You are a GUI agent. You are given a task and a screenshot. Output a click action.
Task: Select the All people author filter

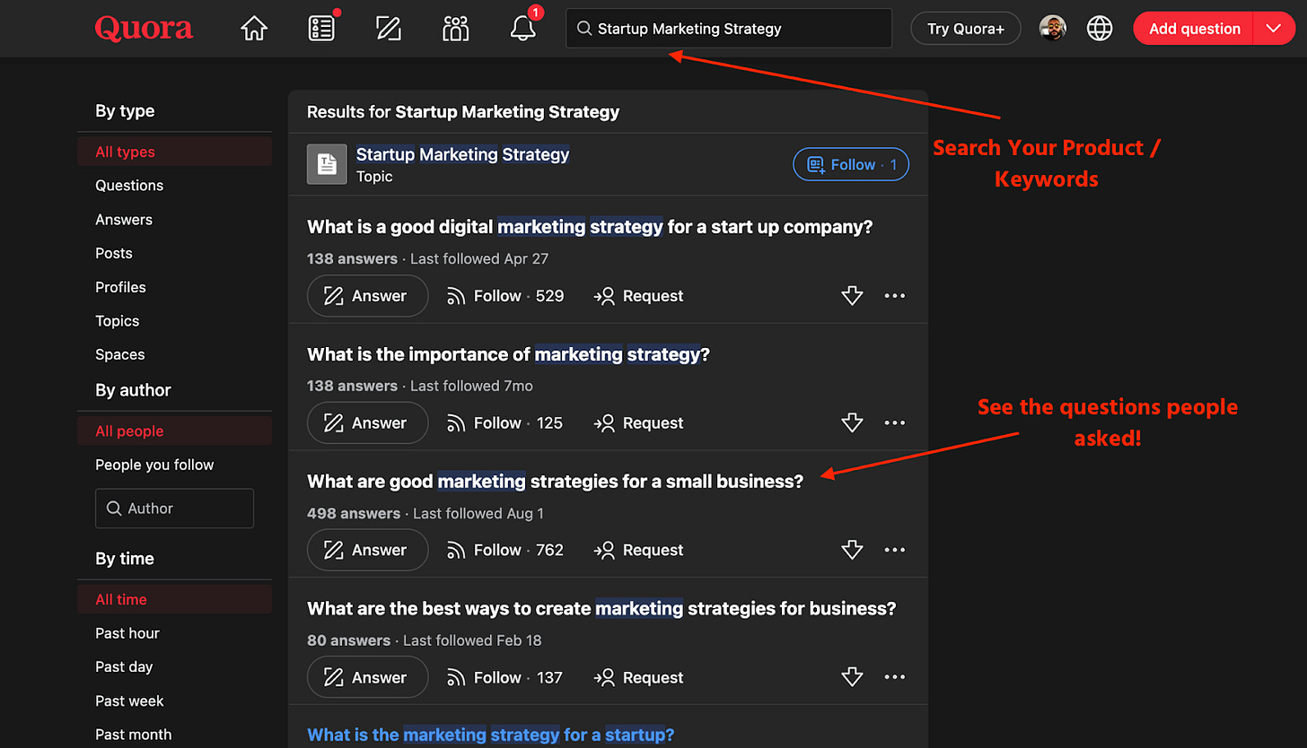pos(174,431)
